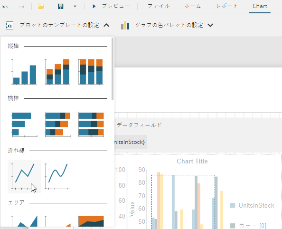
Task: Click the redo arrow icon
Action: (21, 7)
